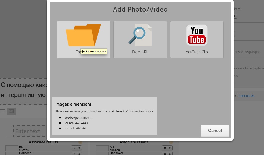Click the text alignment icon behind dialog

pos(3,111)
